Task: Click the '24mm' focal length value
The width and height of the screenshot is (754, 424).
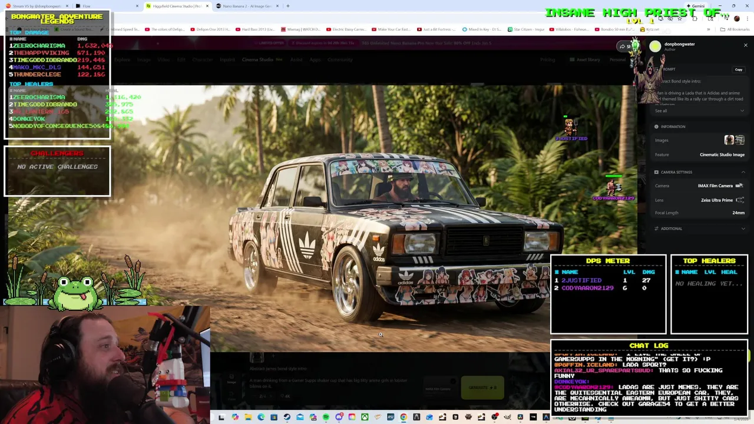Action: point(738,213)
